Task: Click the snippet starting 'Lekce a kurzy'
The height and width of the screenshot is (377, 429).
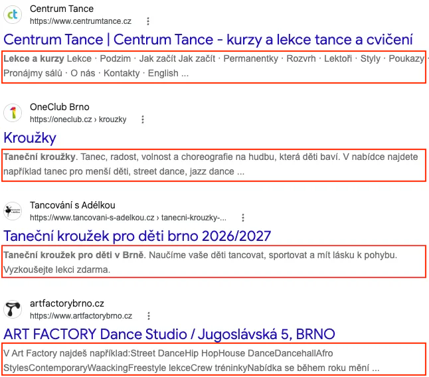Action: [x=214, y=66]
